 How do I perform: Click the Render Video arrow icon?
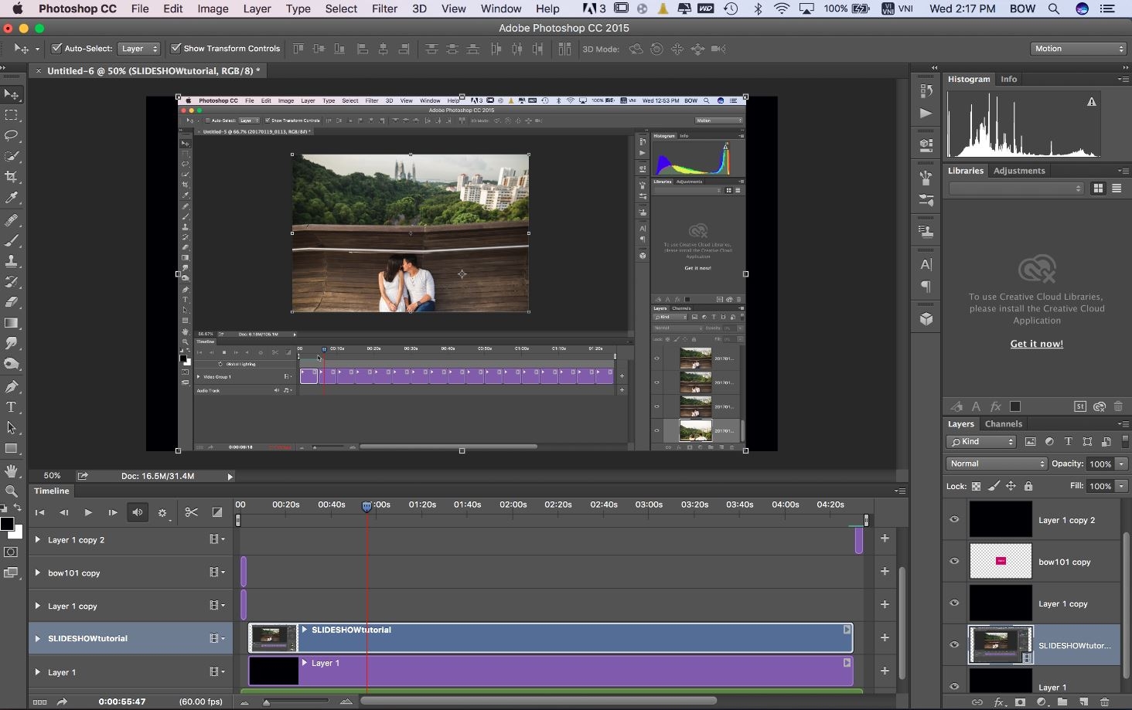pos(62,702)
